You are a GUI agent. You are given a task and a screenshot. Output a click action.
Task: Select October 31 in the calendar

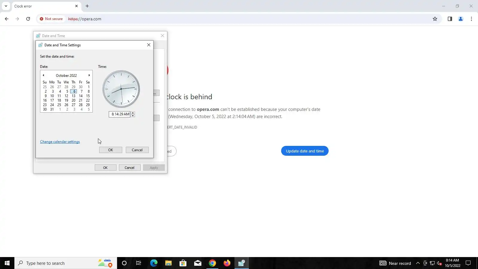(x=52, y=109)
